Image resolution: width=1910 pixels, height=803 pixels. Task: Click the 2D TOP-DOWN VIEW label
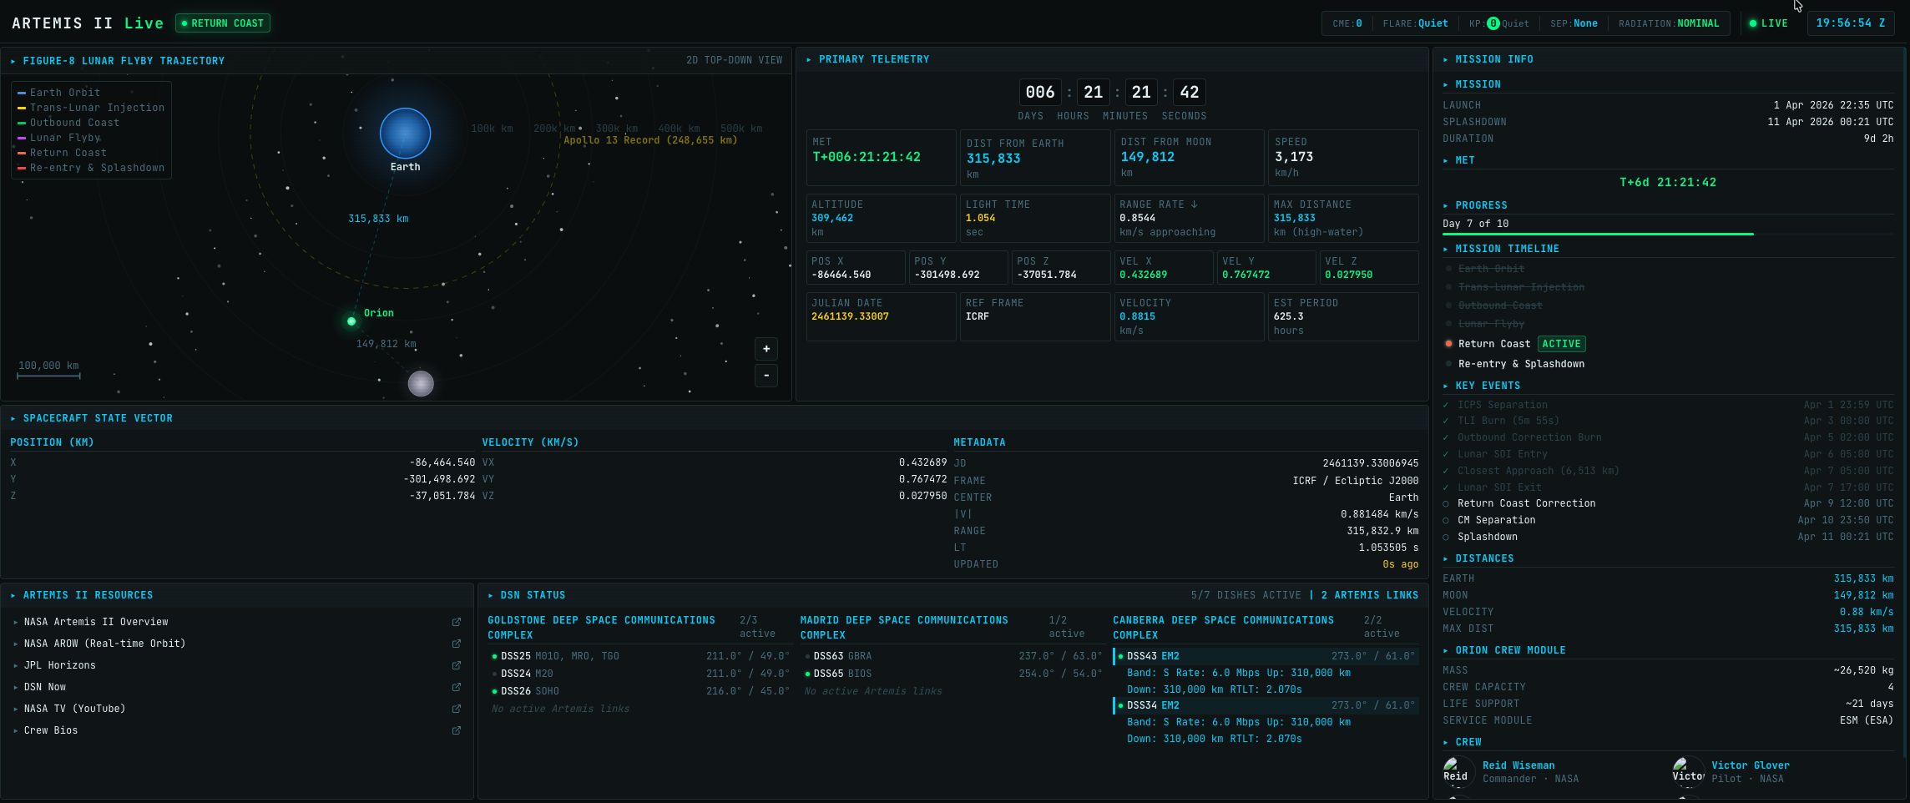coord(735,60)
